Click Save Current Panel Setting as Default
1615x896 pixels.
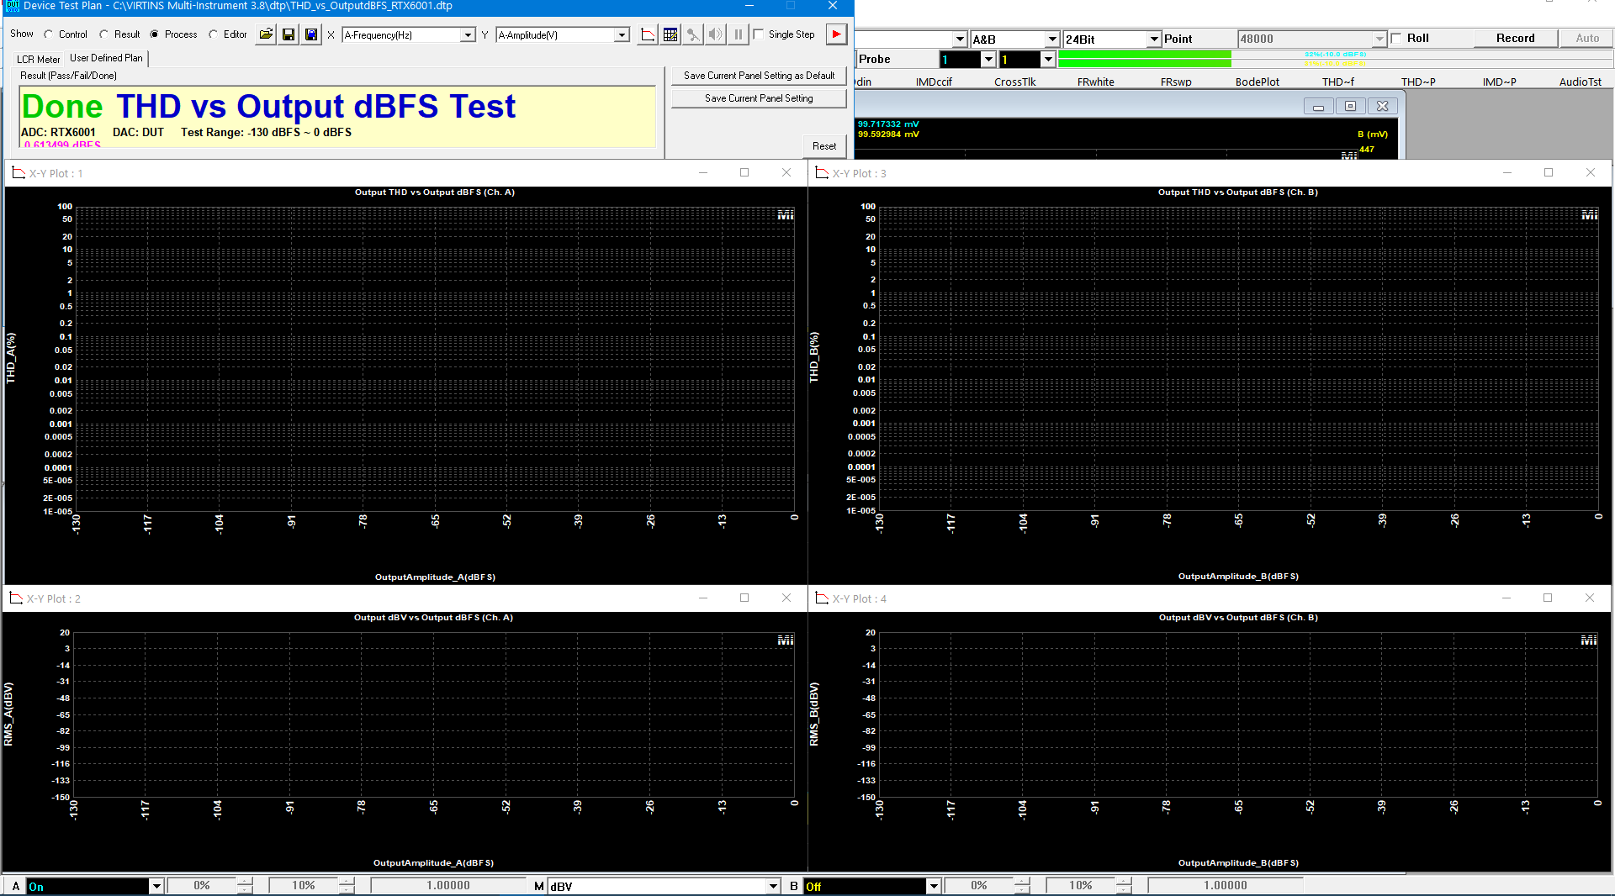pos(759,76)
